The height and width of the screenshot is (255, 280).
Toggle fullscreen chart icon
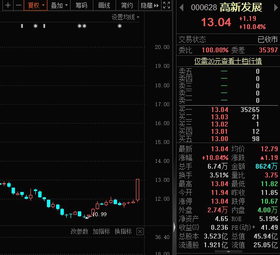166,5
